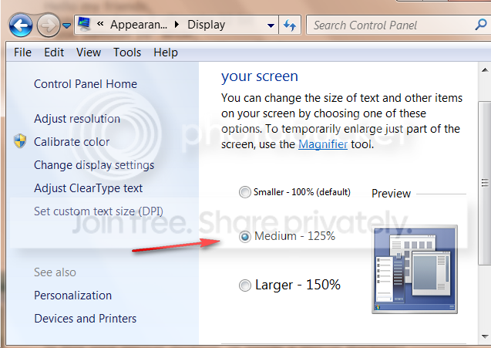This screenshot has height=348, width=491.
Task: Click the Control Panel icon in address bar
Action: click(84, 24)
